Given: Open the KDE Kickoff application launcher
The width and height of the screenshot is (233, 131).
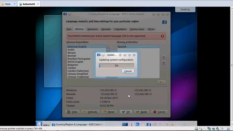Looking at the screenshot, I should [39, 124].
